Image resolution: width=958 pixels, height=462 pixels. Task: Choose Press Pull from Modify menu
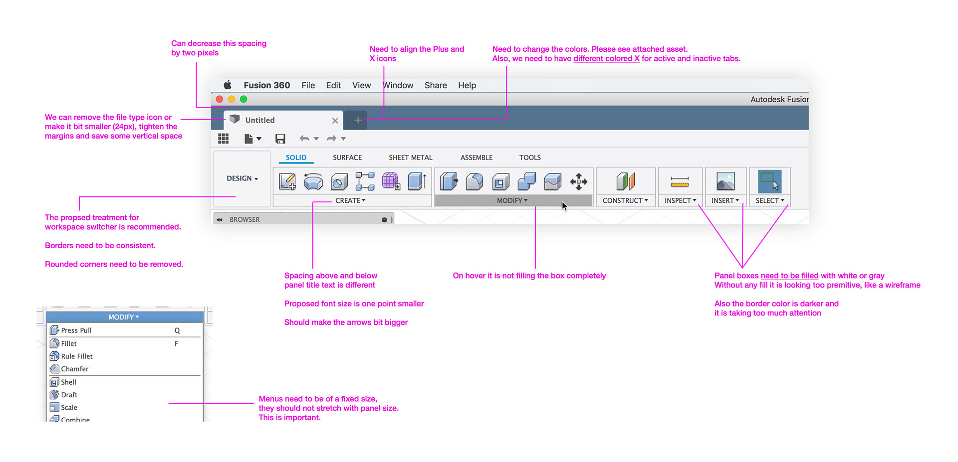pos(125,330)
